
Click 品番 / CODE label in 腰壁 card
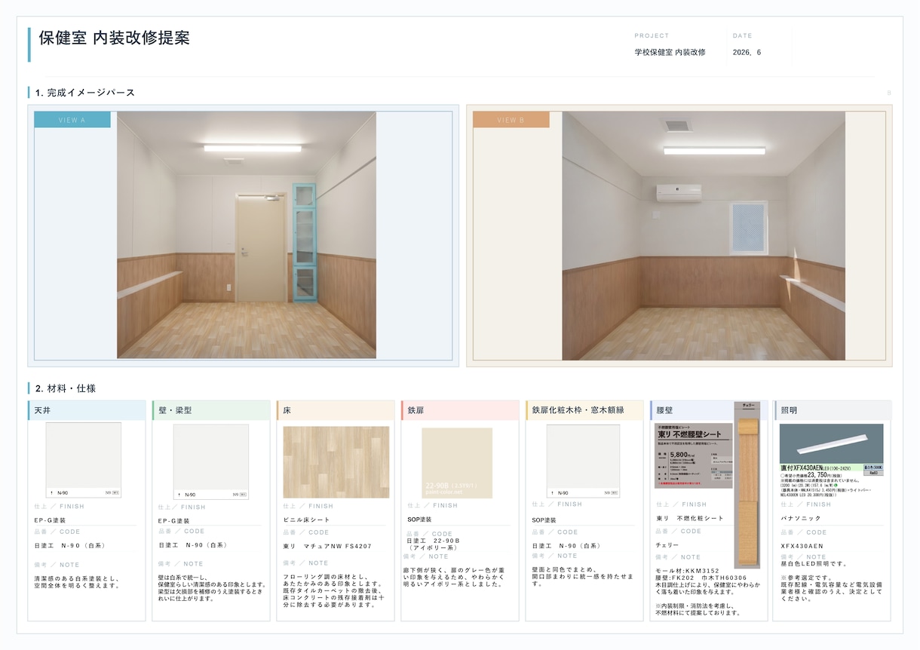coord(679,531)
